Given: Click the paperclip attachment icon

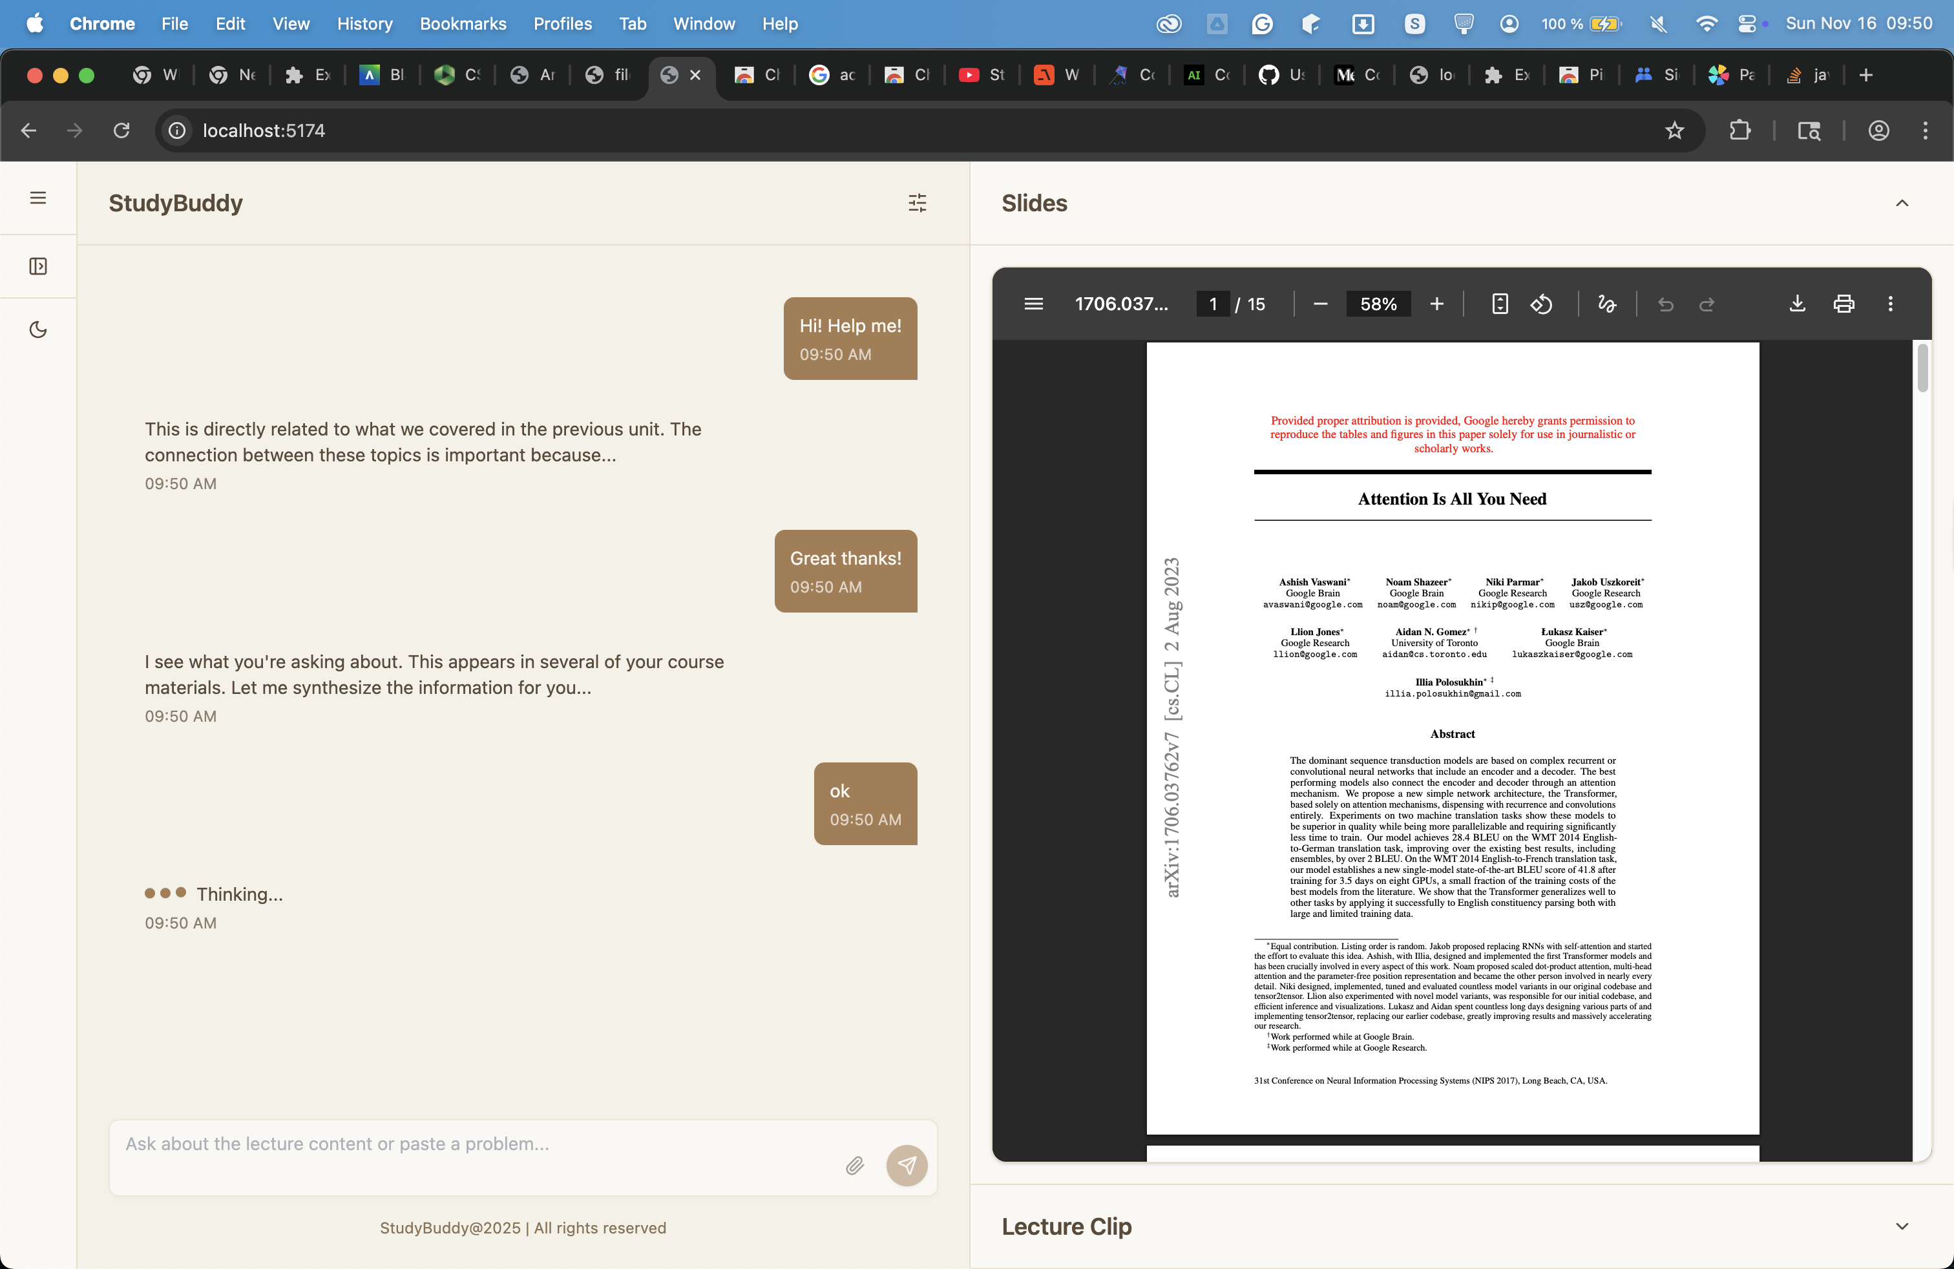Looking at the screenshot, I should (854, 1166).
